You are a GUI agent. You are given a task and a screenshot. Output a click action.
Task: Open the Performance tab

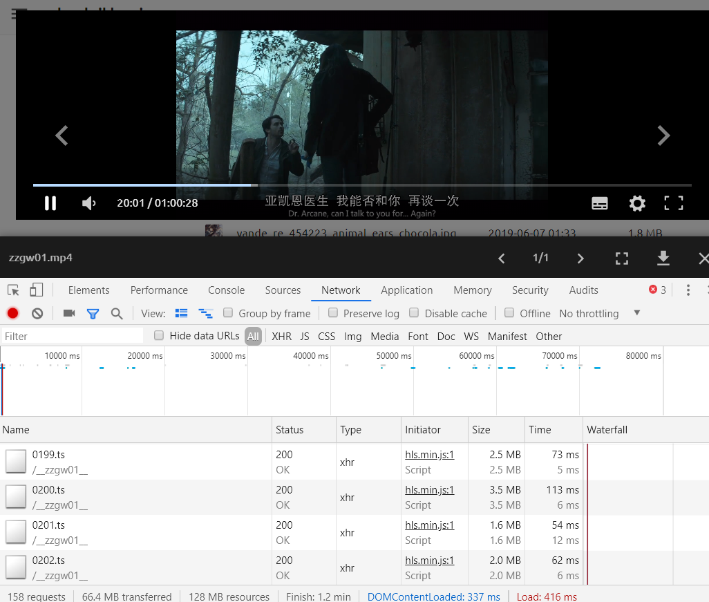[159, 290]
